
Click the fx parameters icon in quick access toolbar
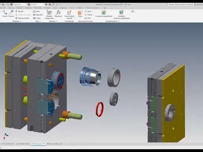pos(53,4)
